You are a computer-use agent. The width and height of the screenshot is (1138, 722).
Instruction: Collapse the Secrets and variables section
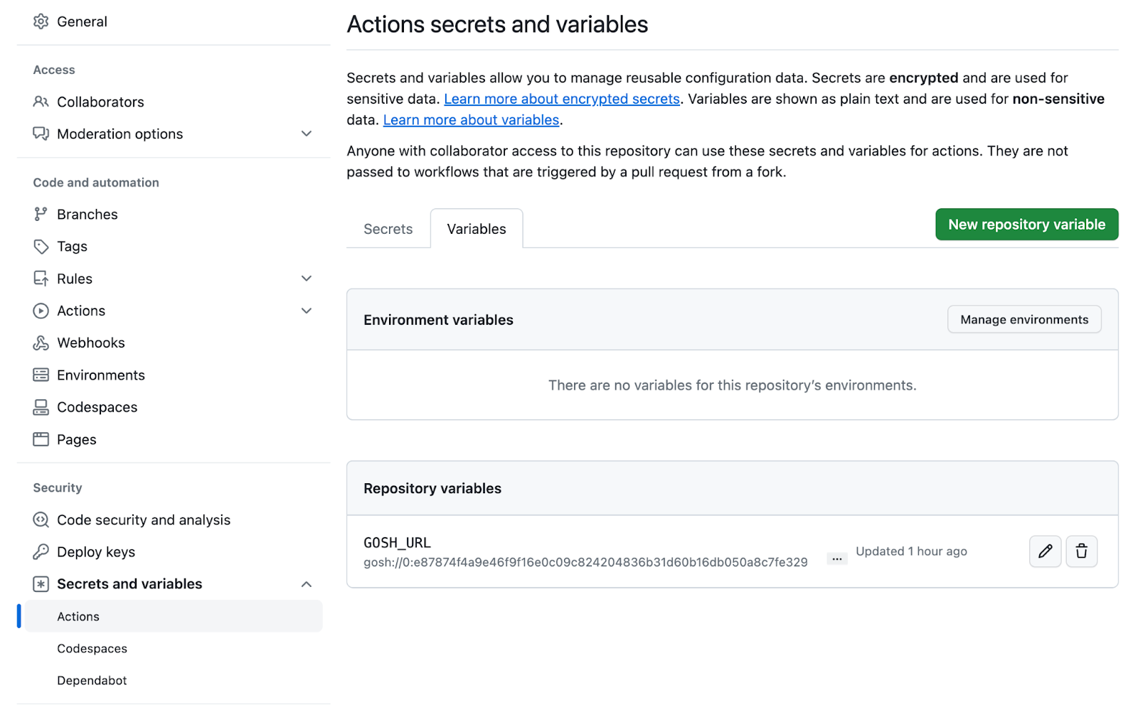307,584
